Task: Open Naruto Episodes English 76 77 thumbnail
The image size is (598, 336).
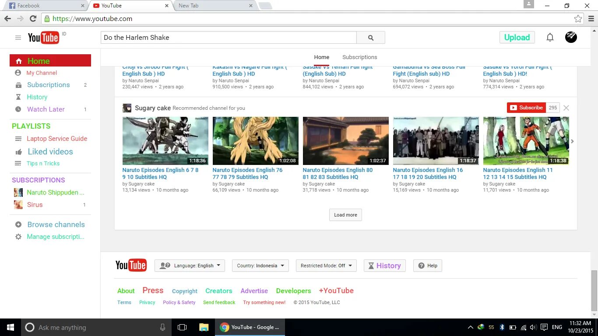Action: (256, 141)
